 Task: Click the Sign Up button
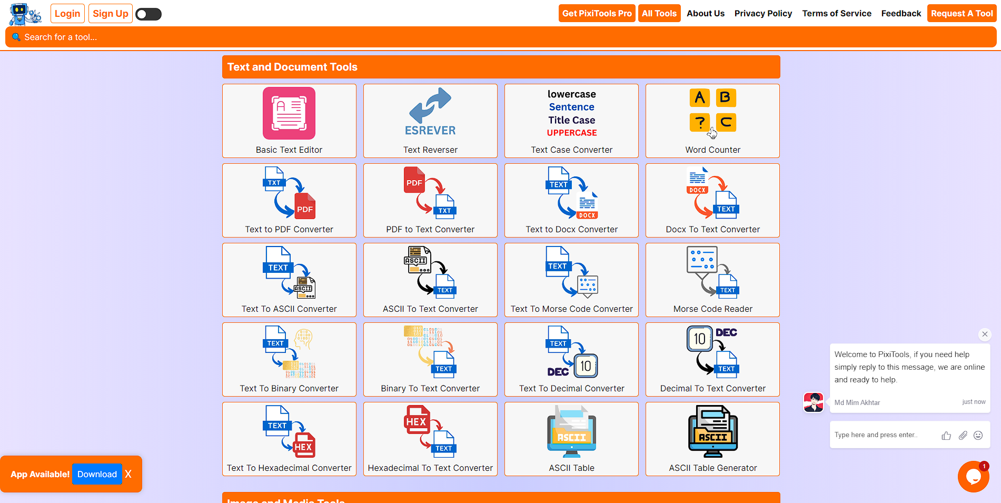[111, 14]
